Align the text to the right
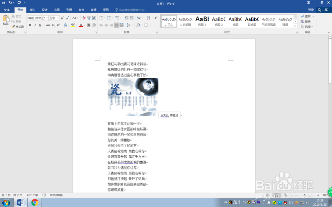332x207 pixels. [x=111, y=25]
